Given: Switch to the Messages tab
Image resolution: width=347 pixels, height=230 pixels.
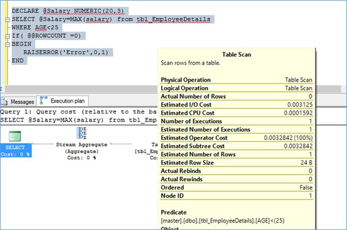Looking at the screenshot, I should [22, 101].
